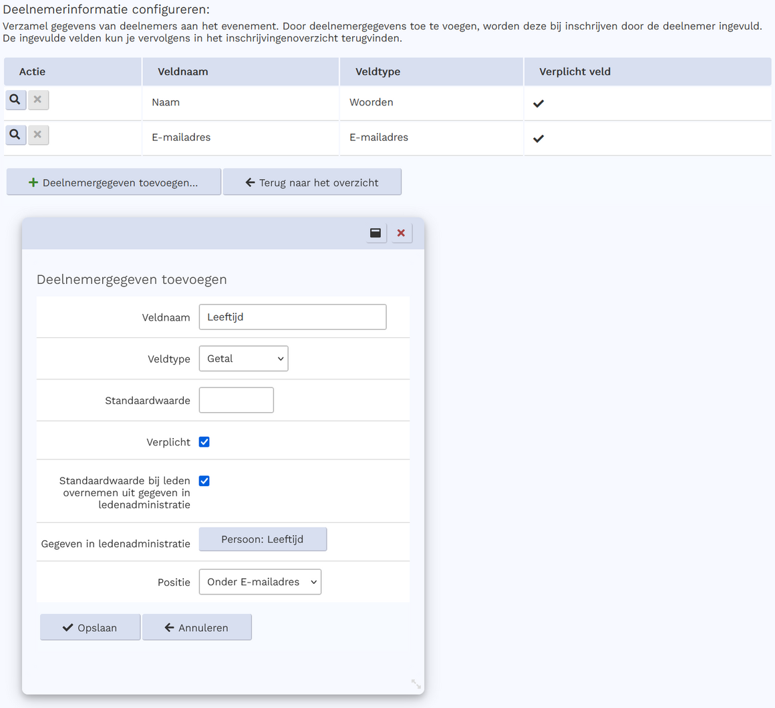Click the Veldnaam input field
775x708 pixels.
[293, 317]
